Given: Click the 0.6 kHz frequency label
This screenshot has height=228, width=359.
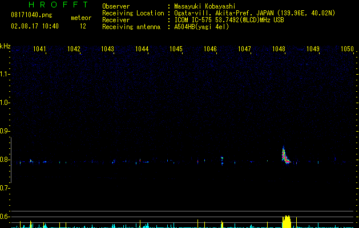Looking at the screenshot, I should click(x=5, y=217).
